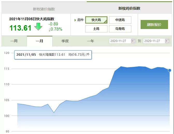Select the 新牧鸡价指数 tab
The height and width of the screenshot is (134, 174).
click(129, 8)
